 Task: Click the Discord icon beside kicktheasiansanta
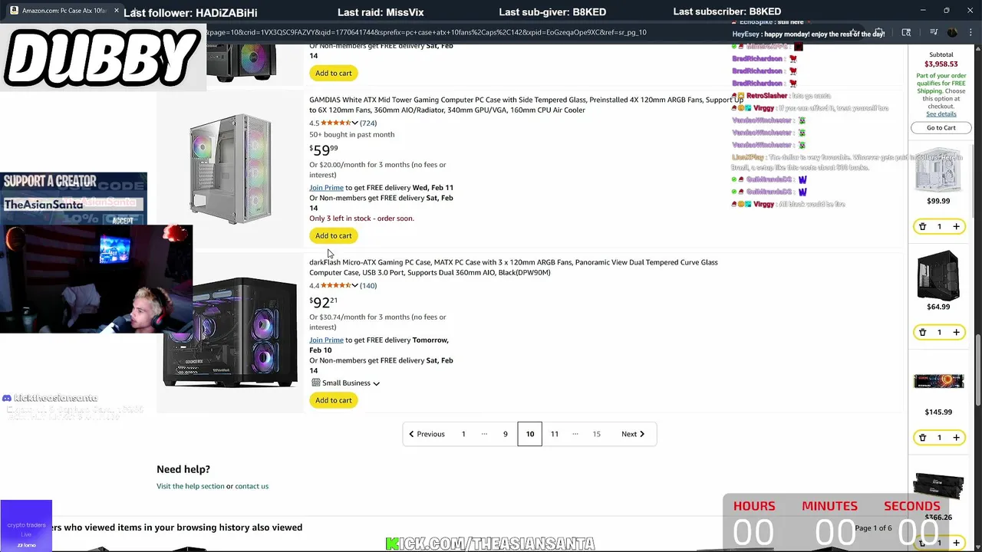coord(7,398)
